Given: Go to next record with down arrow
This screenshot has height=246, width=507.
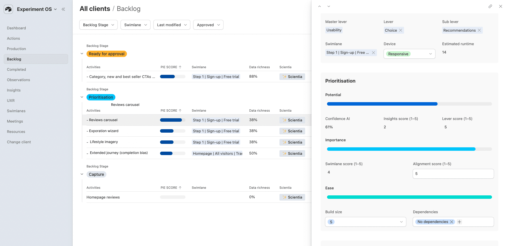Looking at the screenshot, I should tap(329, 6).
